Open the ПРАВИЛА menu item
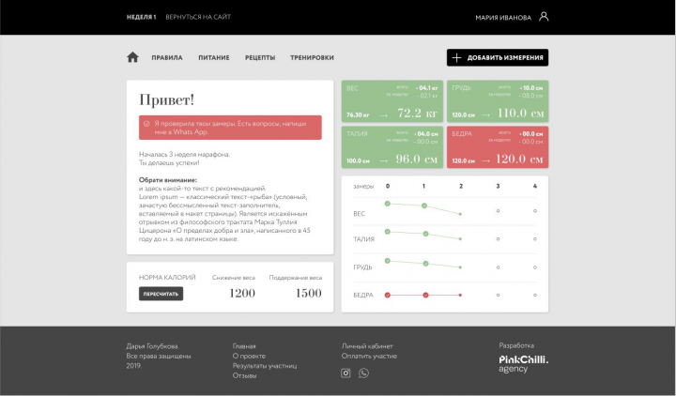676x396 pixels. (167, 58)
